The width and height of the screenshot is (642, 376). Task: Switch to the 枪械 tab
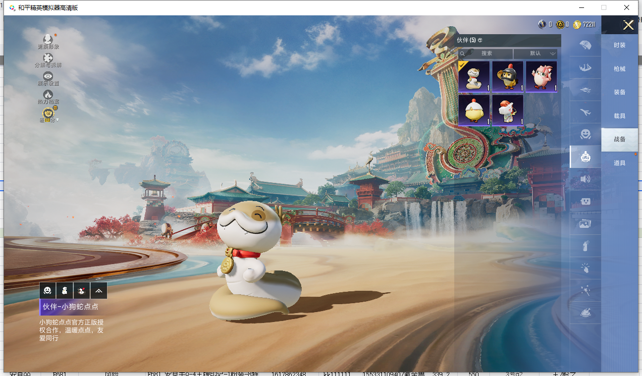pyautogui.click(x=619, y=69)
